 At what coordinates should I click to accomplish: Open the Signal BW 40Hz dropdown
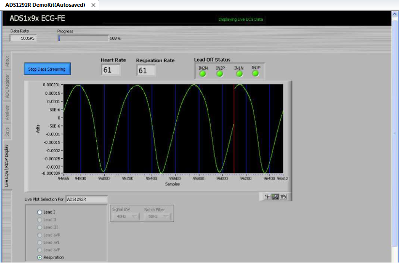click(126, 217)
